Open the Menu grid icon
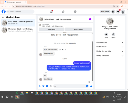The height and width of the screenshot is (103, 128). pyautogui.click(x=113, y=12)
